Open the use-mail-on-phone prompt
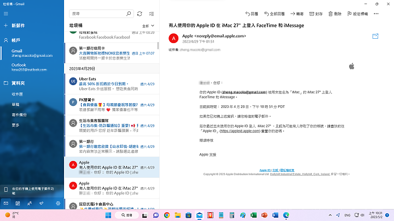Image resolution: width=394 pixels, height=221 pixels. [32, 190]
